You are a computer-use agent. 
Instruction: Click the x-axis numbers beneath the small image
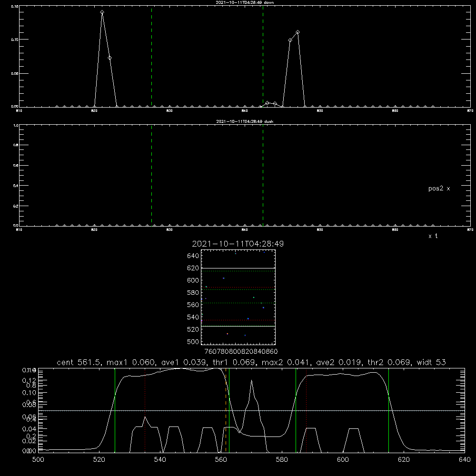(x=241, y=351)
